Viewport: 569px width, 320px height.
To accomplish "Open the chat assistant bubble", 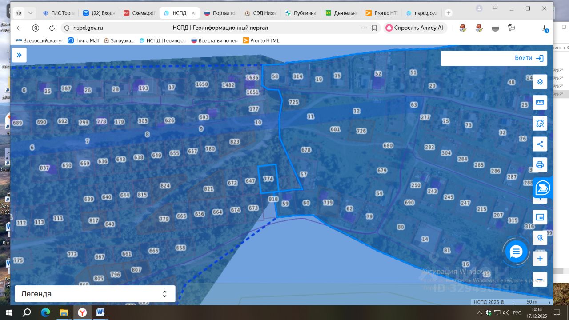I will [x=516, y=252].
